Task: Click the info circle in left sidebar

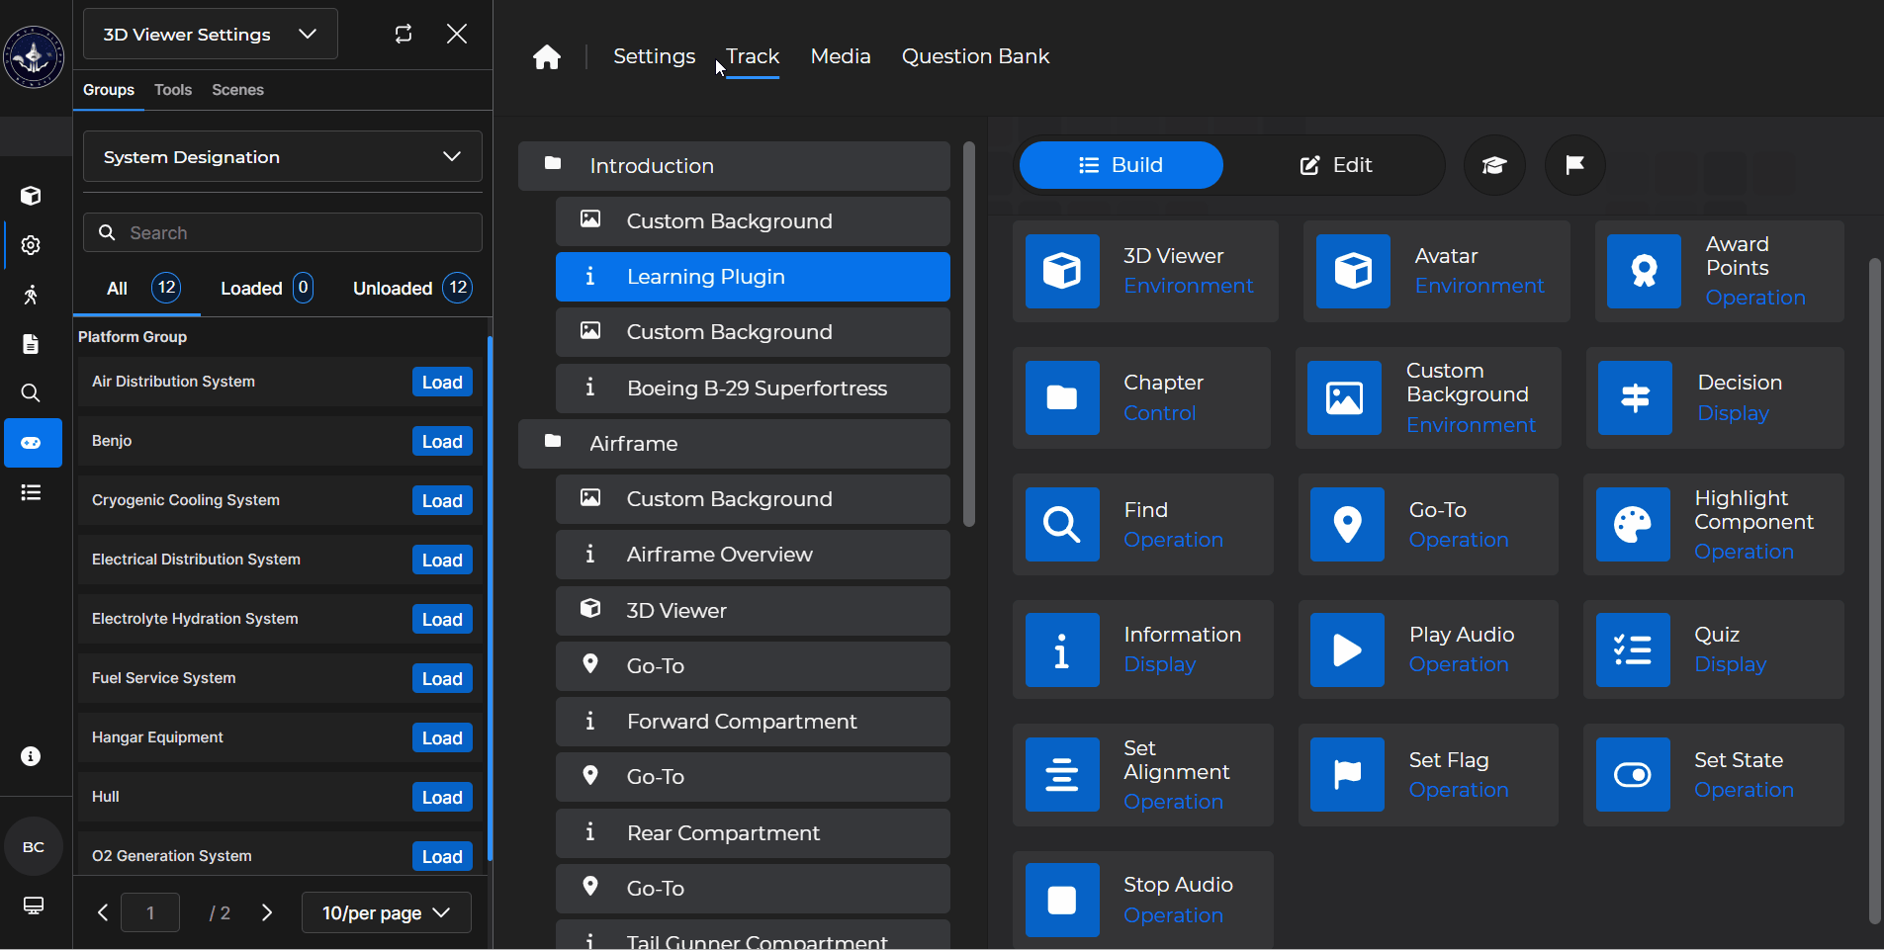Action: [x=31, y=756]
